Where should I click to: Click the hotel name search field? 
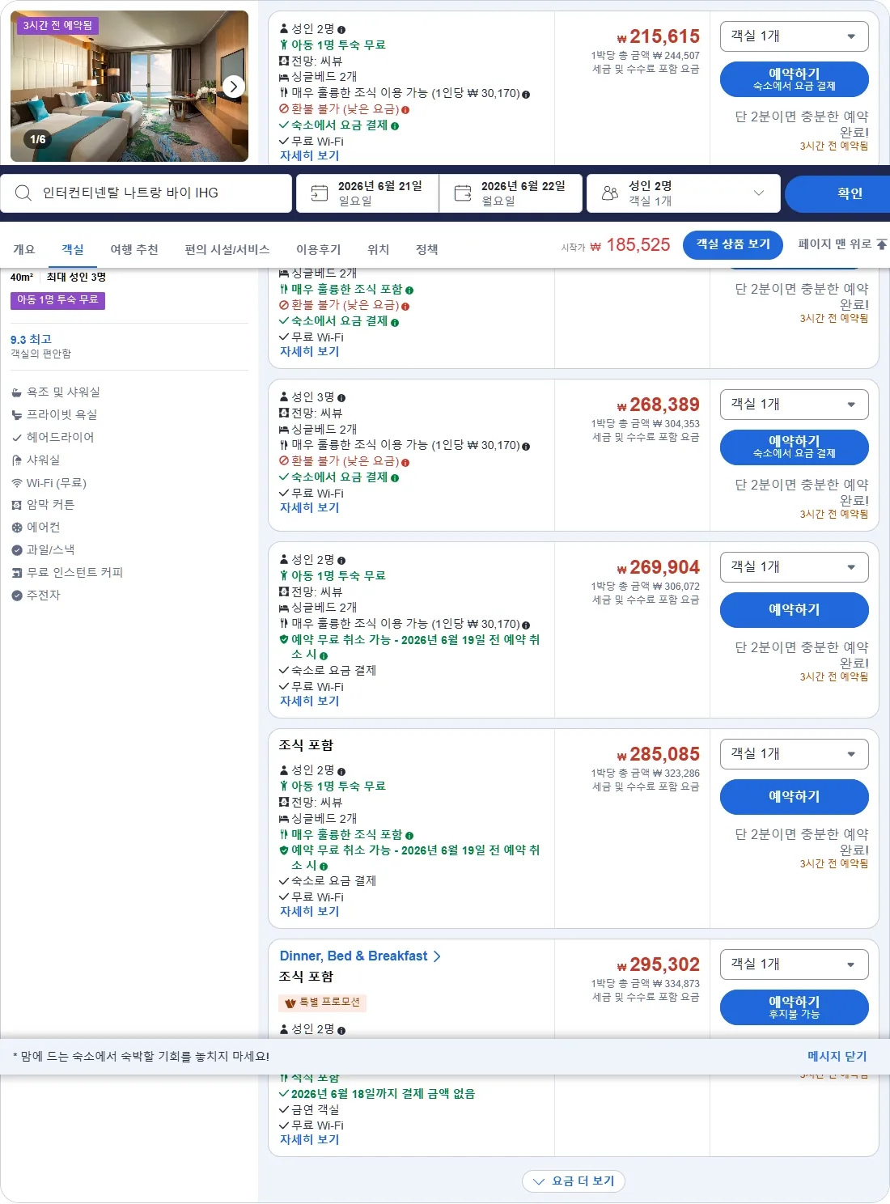(146, 193)
